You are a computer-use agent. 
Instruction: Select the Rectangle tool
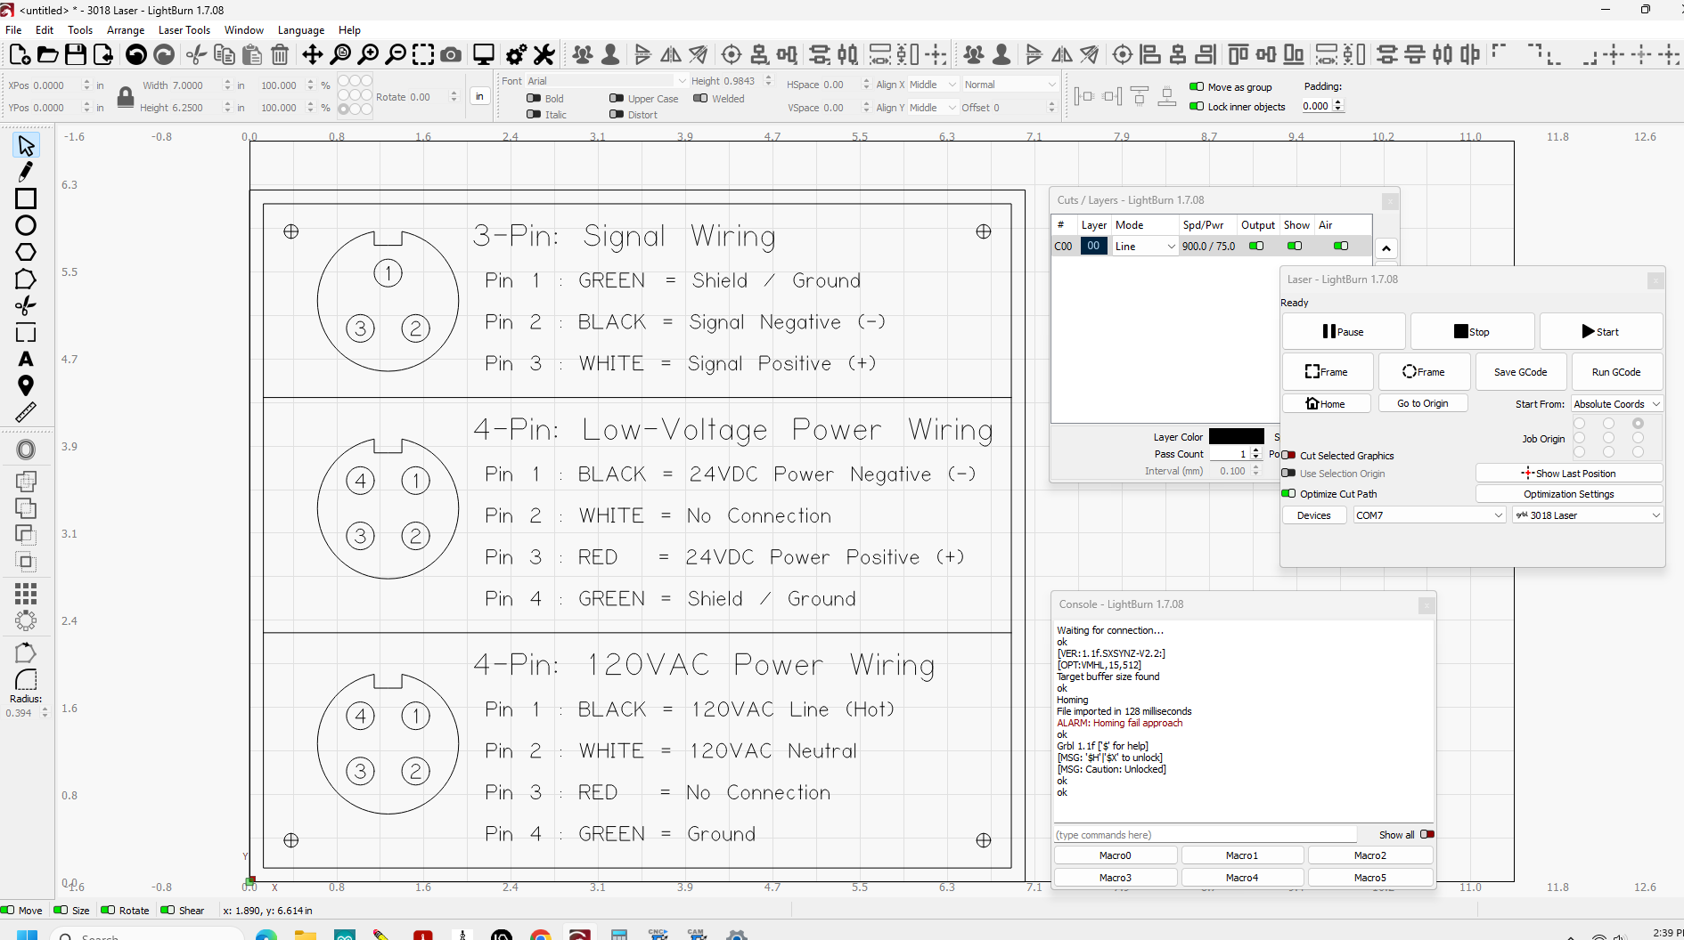tap(26, 199)
